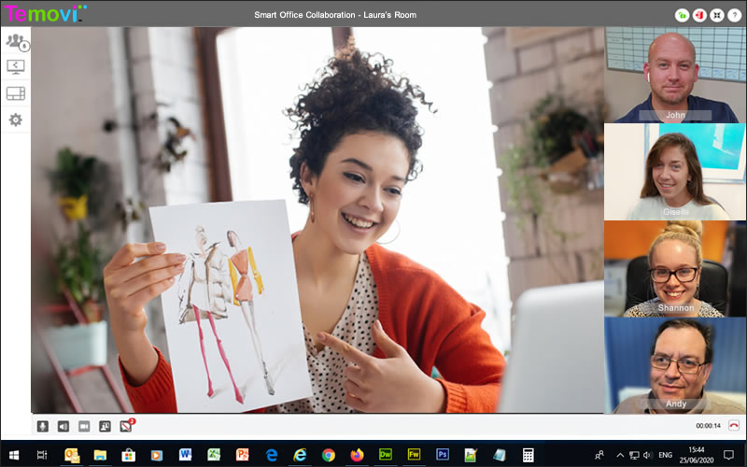Open the settings gear in sidebar
Screen dimensions: 747x467
point(15,120)
